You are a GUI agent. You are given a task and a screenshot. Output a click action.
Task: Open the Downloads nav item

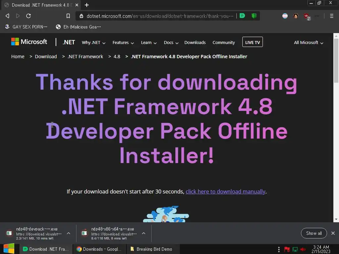pyautogui.click(x=195, y=43)
